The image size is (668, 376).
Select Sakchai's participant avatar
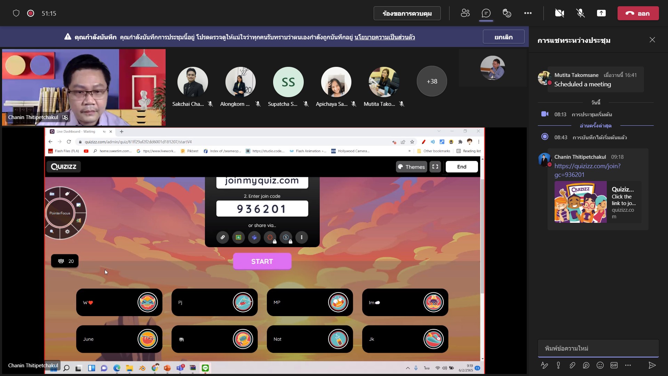click(192, 82)
